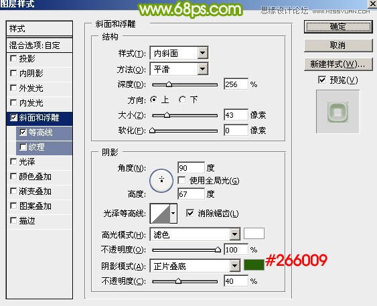Select the 纹理 sub-item label
This screenshot has height=306, width=377.
[37, 147]
